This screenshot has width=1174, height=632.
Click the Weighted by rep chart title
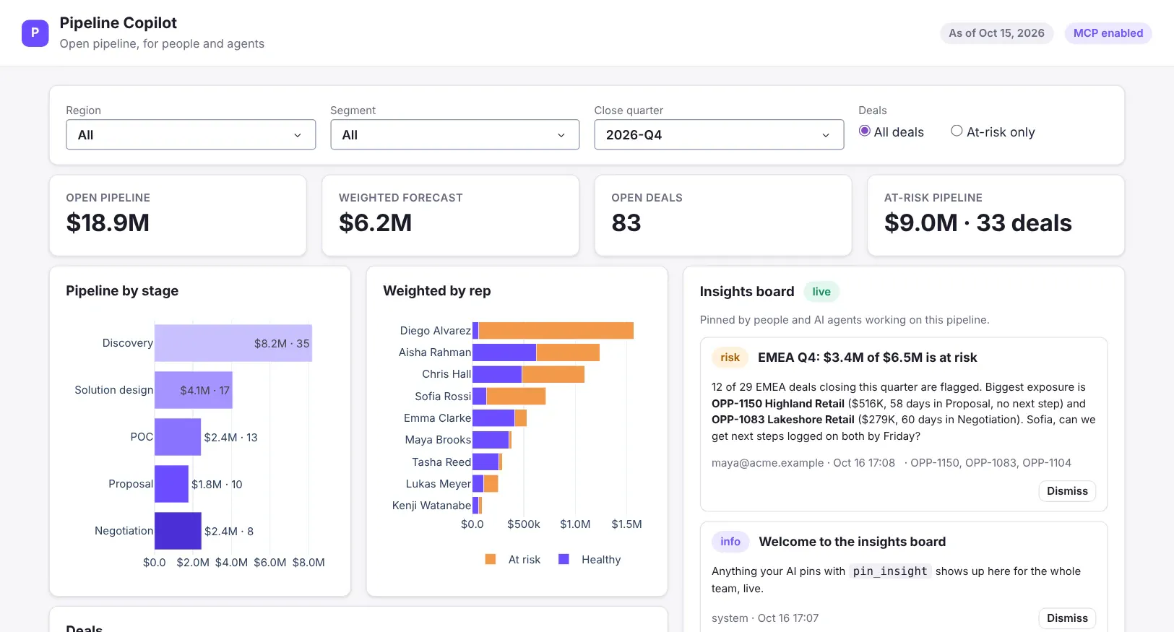click(437, 291)
